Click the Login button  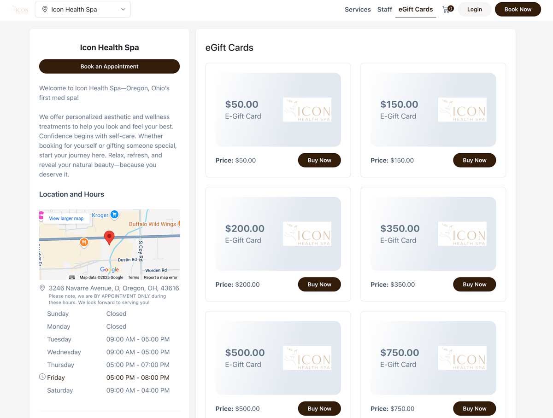click(x=474, y=9)
